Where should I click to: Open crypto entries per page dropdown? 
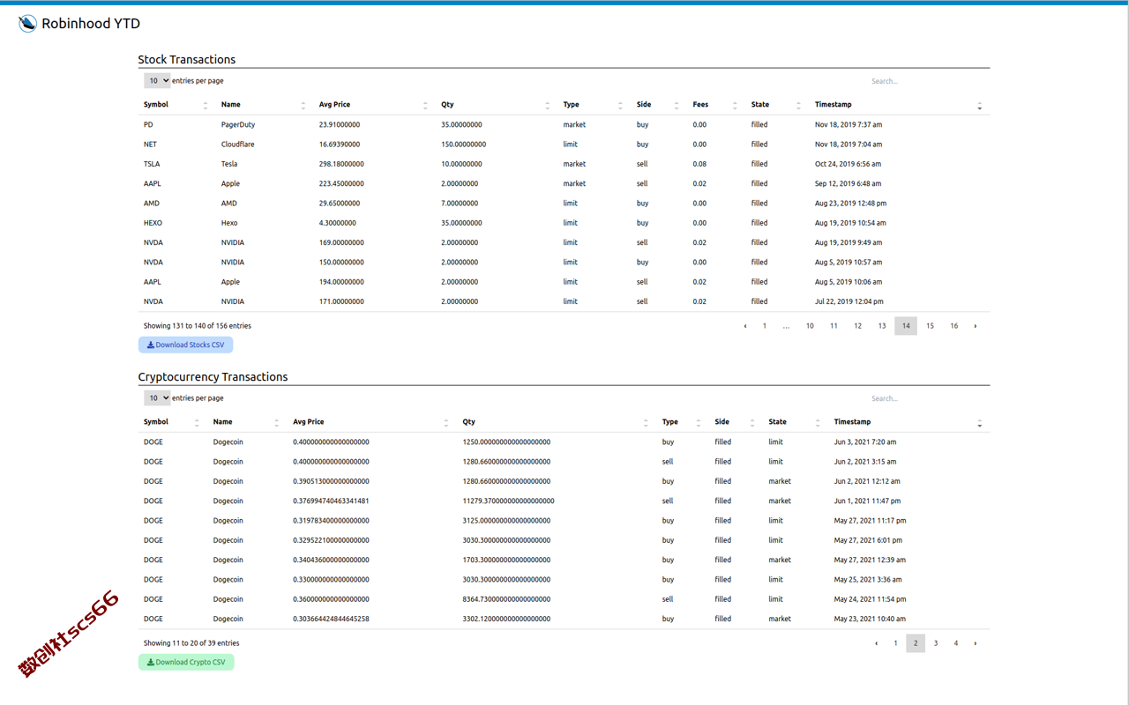(x=157, y=398)
